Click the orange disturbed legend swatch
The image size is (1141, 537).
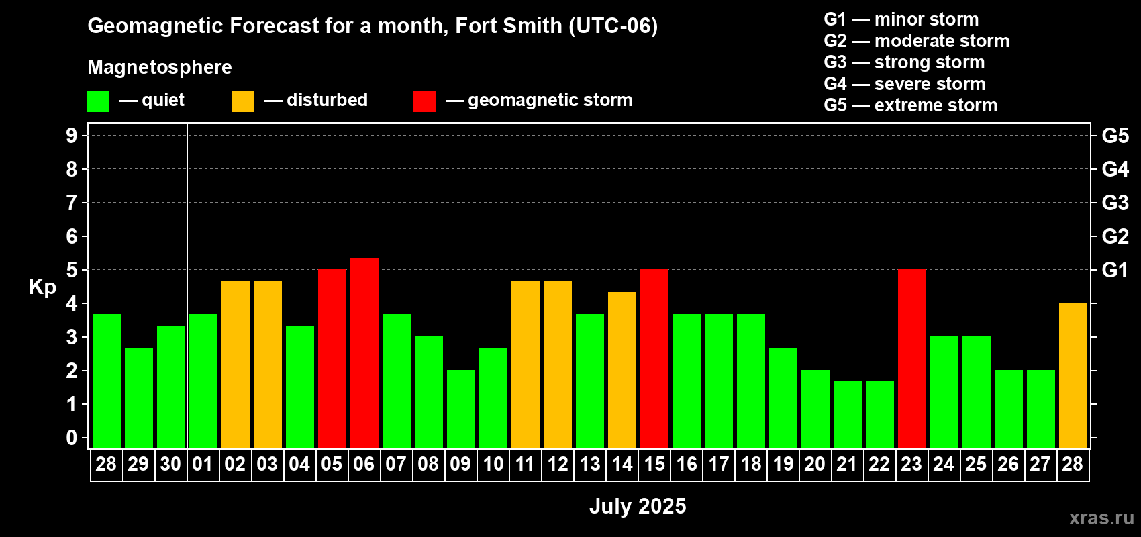(243, 101)
